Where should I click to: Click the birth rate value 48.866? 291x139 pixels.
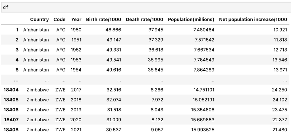[113, 30]
